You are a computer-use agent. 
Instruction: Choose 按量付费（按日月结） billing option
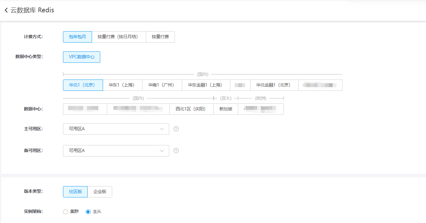pos(119,37)
